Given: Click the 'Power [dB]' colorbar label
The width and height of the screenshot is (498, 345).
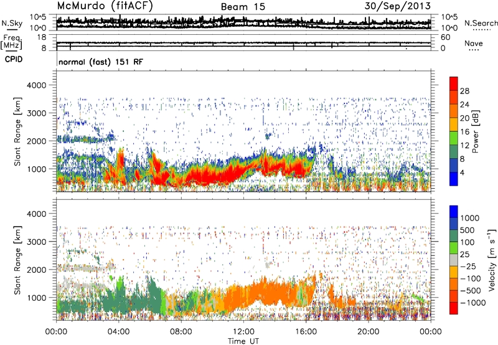Looking at the screenshot, I should tap(476, 131).
